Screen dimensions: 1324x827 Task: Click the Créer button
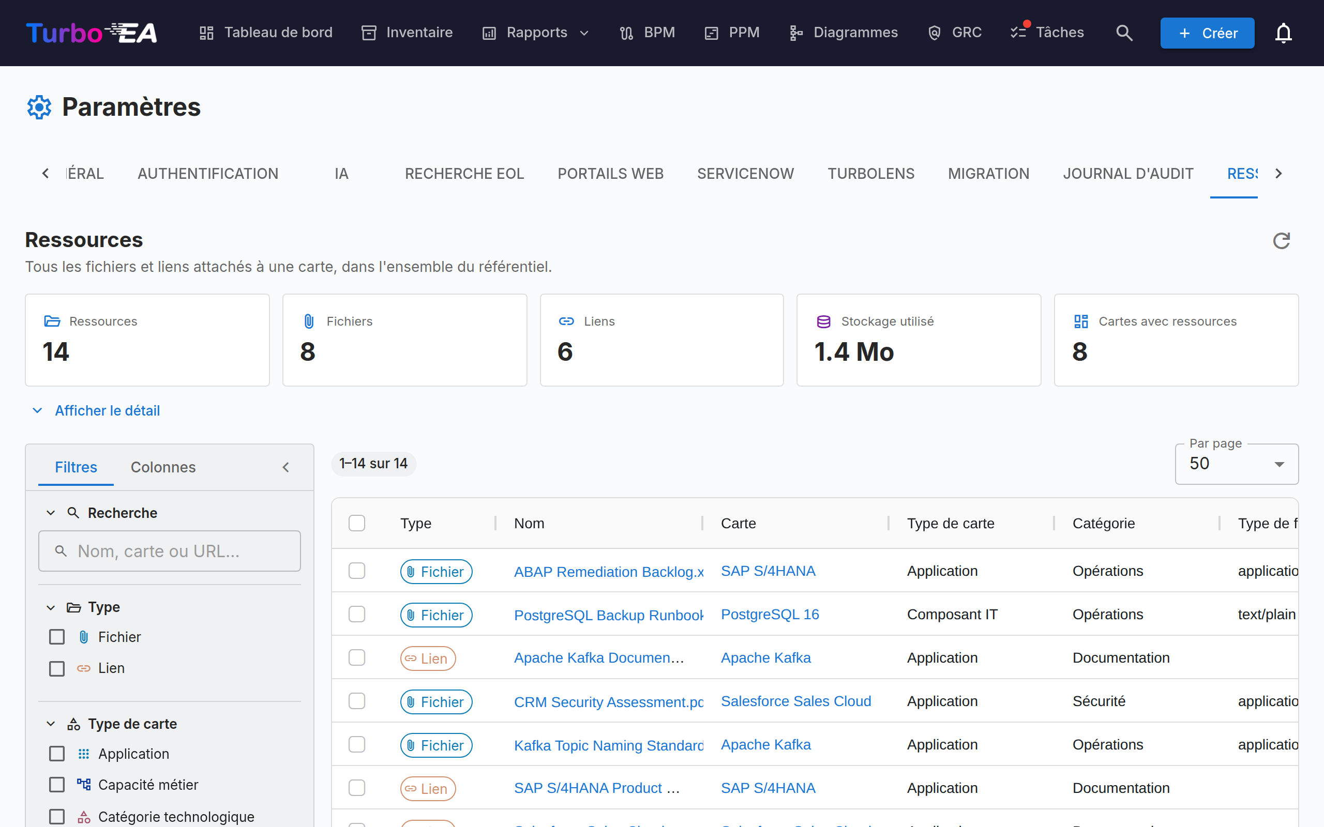(x=1207, y=33)
